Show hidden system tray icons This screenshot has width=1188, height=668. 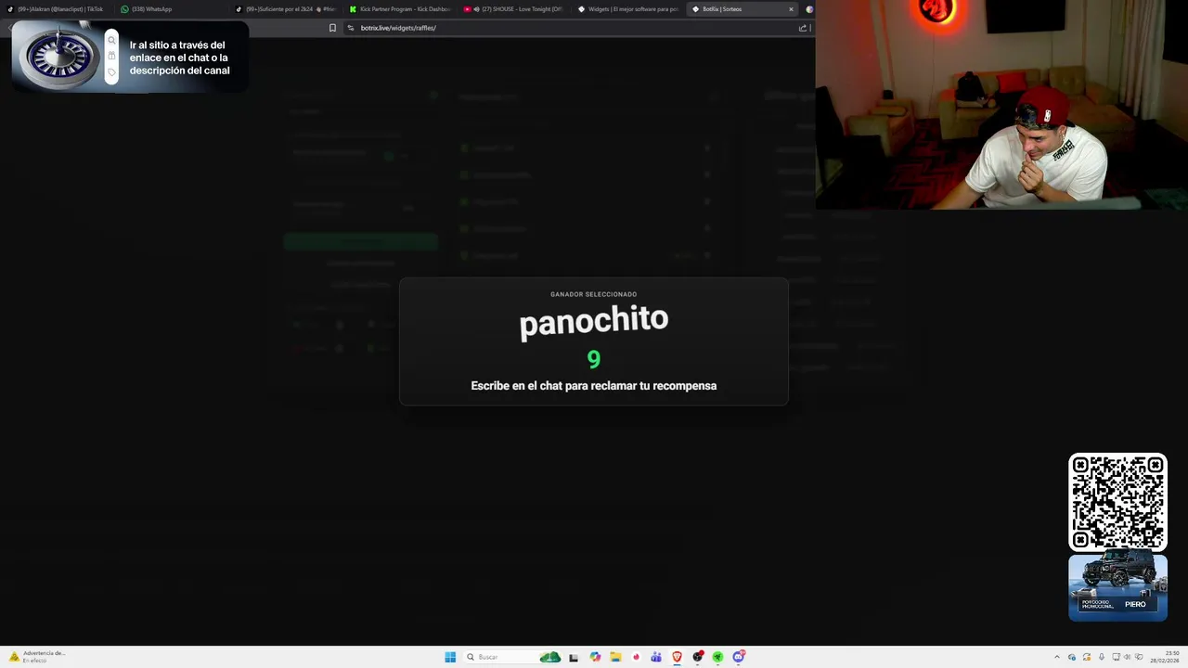pyautogui.click(x=1057, y=657)
